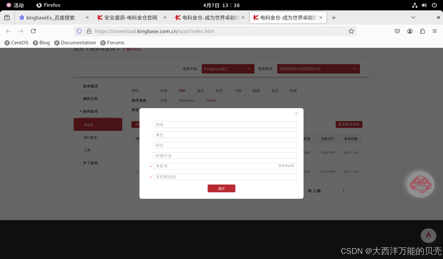Screen dimensions: 443x259
Task: Open version V009R001C002B0014 dropdown
Action: (x=318, y=69)
